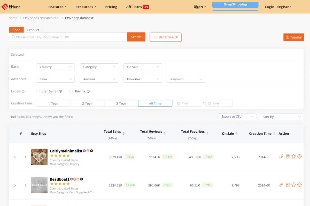The height and width of the screenshot is (206, 310).
Task: Favorite CaitlynMinimalist with the star icon
Action: point(293,156)
